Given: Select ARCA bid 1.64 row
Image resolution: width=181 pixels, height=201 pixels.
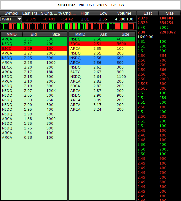Looking at the screenshot, I should tap(34, 133).
